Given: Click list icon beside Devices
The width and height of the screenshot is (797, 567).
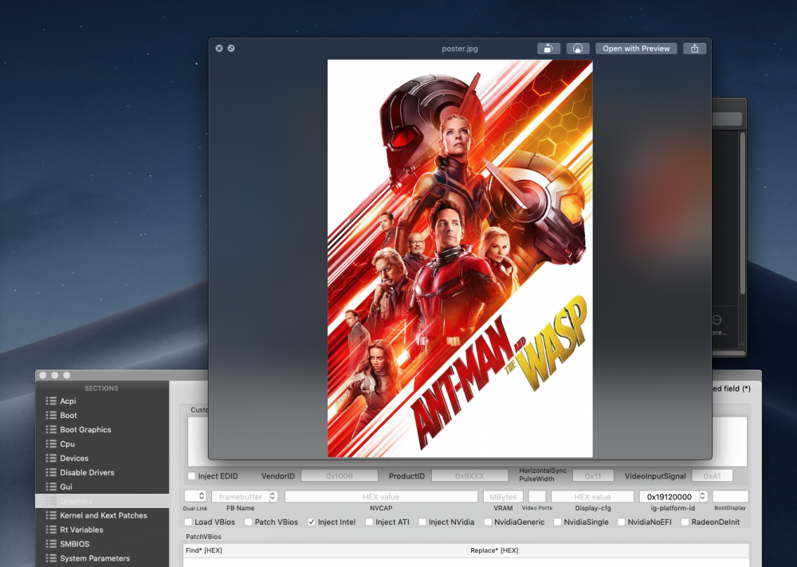Looking at the screenshot, I should (51, 458).
